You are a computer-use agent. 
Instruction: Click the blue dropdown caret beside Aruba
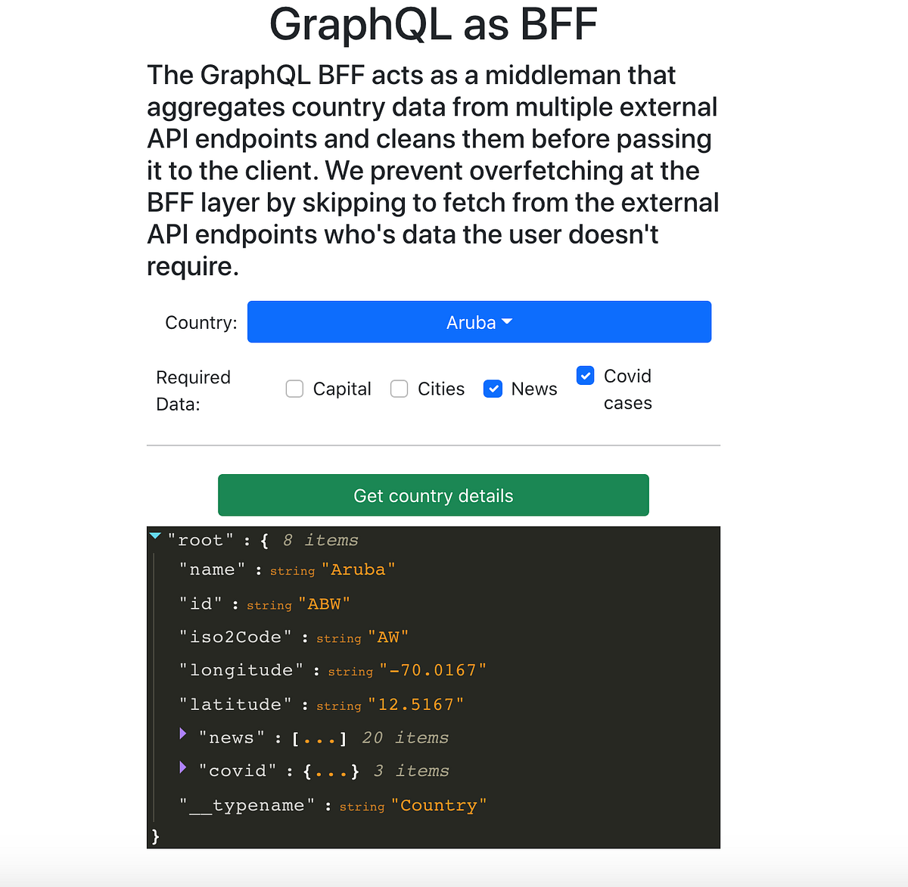508,321
